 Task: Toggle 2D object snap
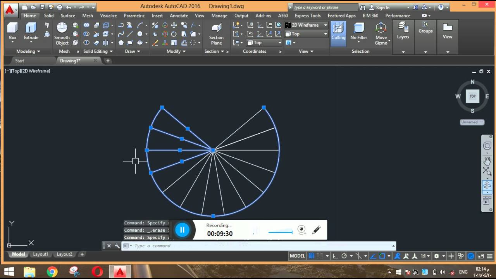382,256
